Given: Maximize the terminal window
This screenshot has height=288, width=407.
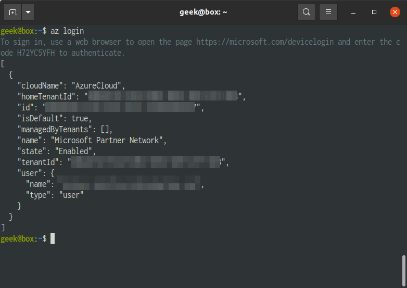Looking at the screenshot, I should point(374,12).
